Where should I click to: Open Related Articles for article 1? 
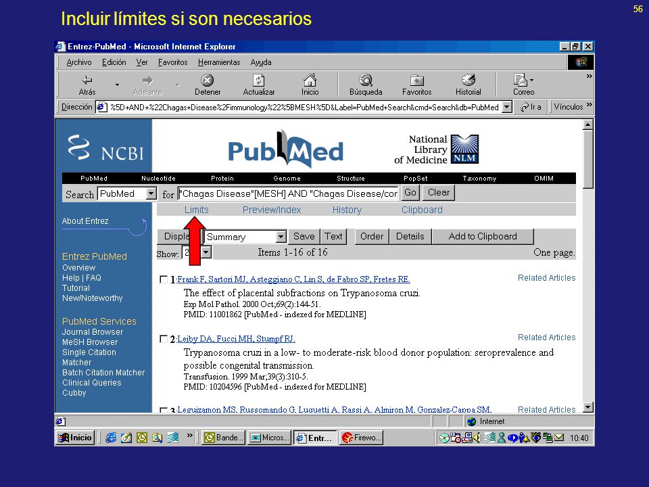pos(546,278)
